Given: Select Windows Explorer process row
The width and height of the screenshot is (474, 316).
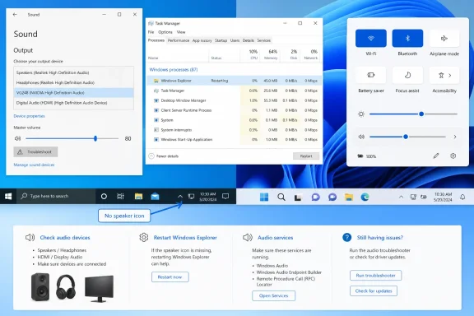Looking at the screenshot, I should (x=235, y=81).
